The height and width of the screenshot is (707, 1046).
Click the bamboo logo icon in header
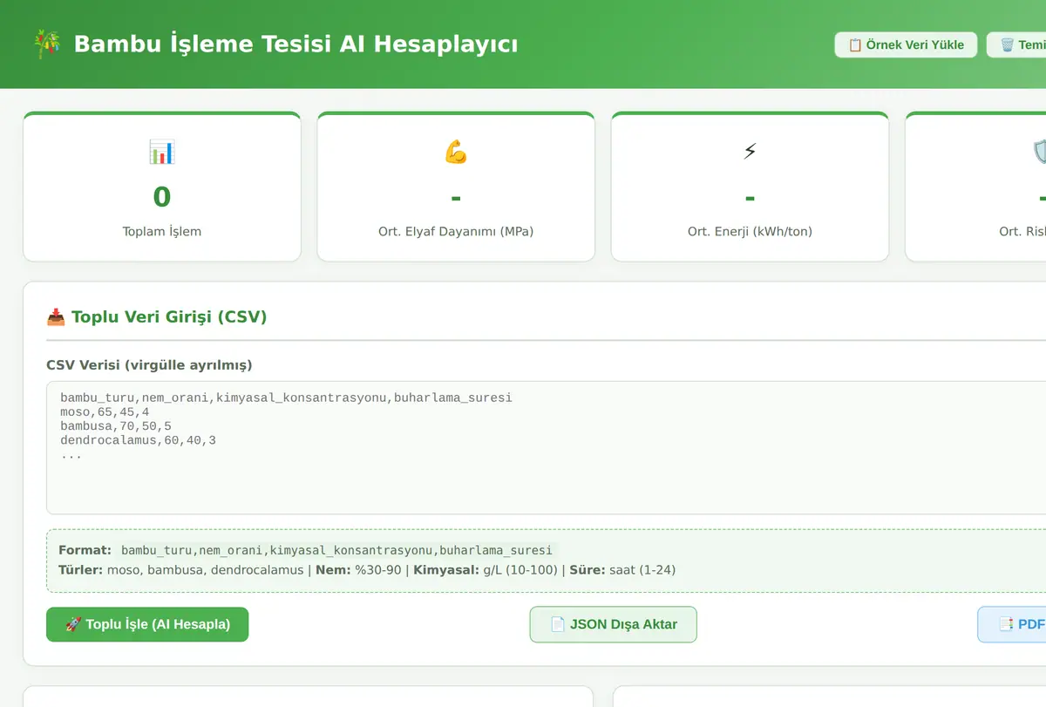tap(46, 44)
